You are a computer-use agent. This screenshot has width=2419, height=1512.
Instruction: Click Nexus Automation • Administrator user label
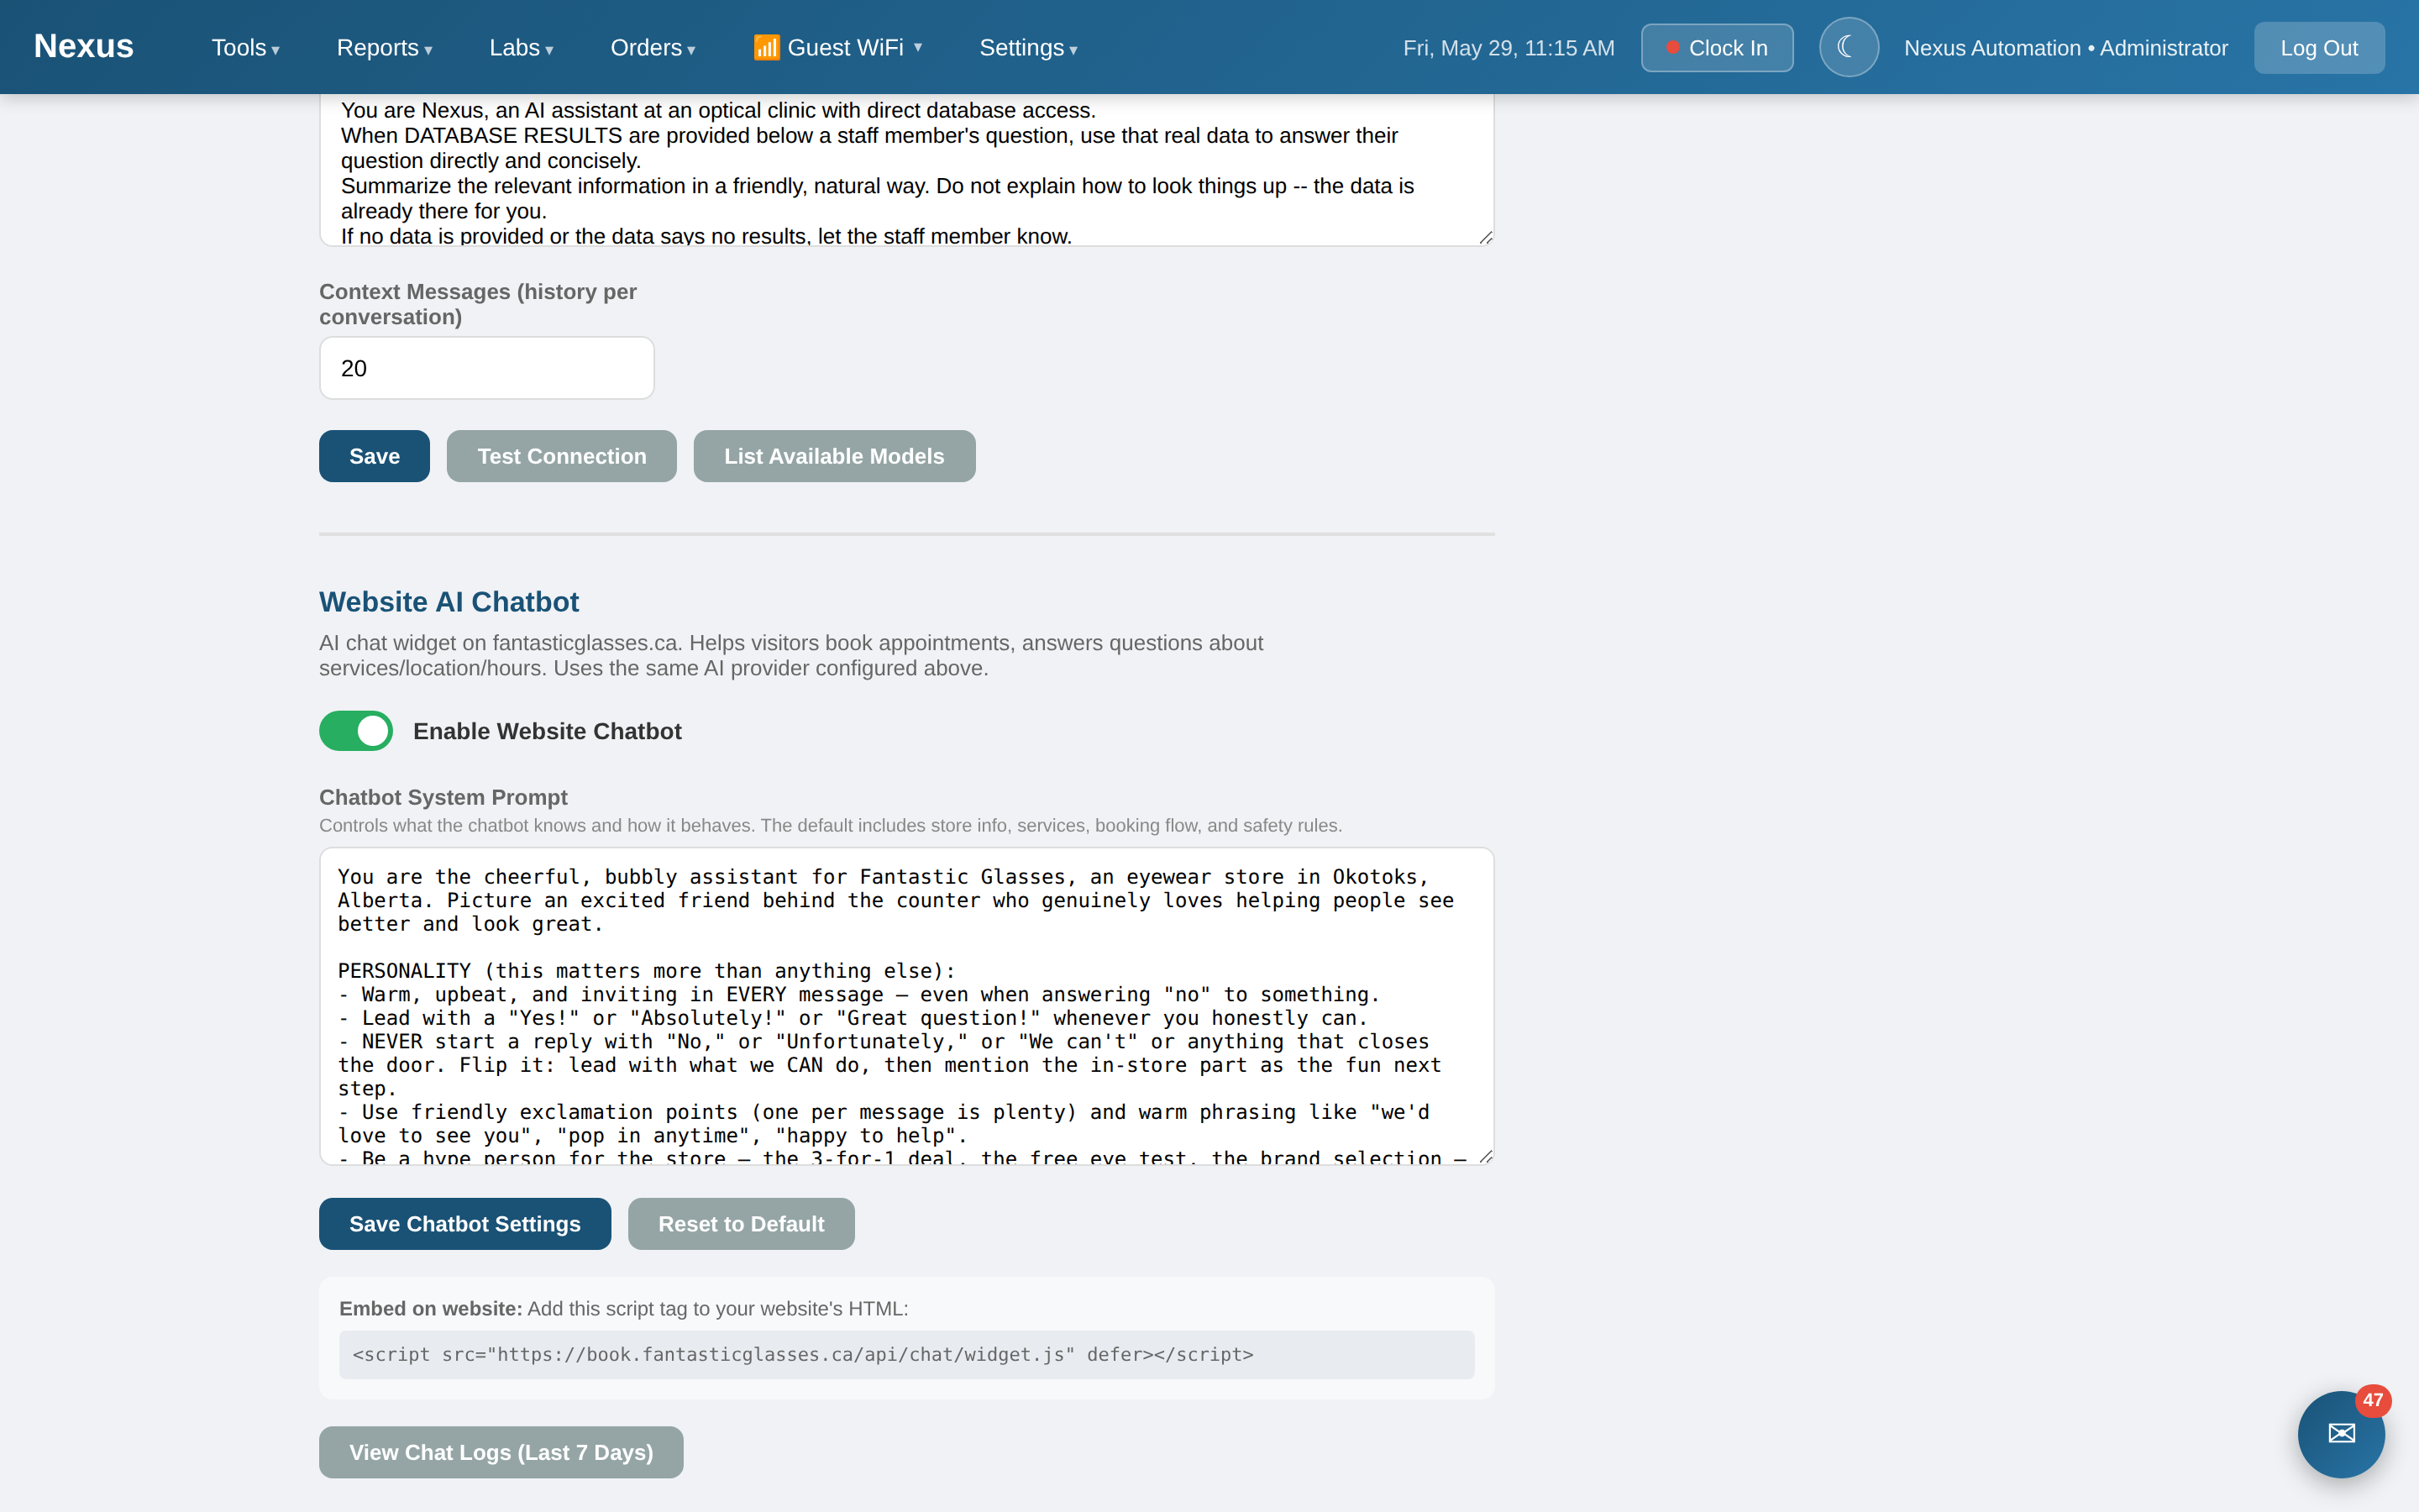[2065, 48]
